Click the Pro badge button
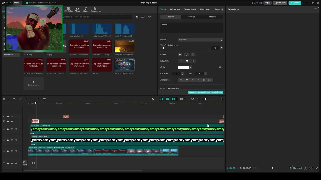 click(x=268, y=3)
